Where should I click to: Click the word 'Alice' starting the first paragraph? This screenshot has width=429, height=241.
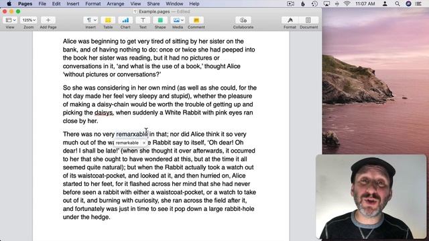pos(70,42)
